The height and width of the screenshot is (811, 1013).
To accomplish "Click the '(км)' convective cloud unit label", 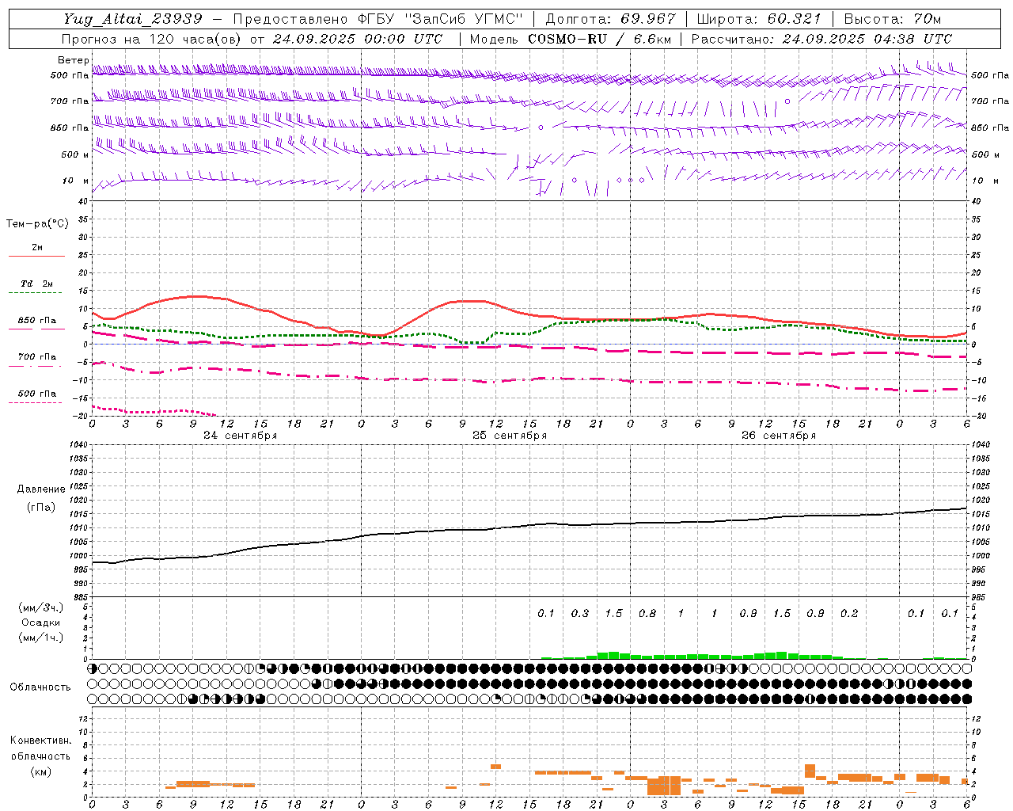I will (x=40, y=771).
